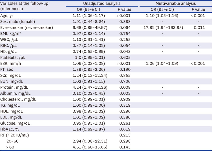Image resolution: width=212 pixels, height=151 pixels.
Task: Click the Hb P value 0.043
Action: click(124, 51)
